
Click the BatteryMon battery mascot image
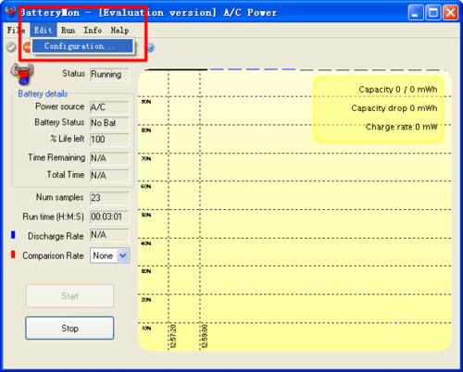(x=22, y=74)
